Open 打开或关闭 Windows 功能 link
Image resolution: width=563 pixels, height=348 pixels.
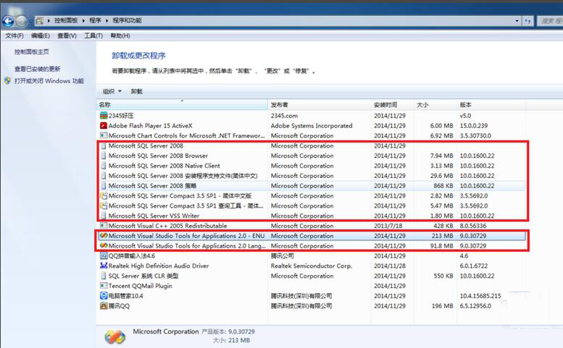click(49, 81)
